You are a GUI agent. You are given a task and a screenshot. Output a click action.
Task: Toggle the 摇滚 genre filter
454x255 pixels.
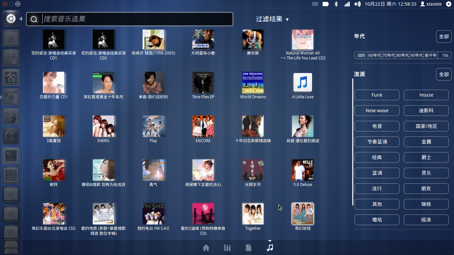[426, 220]
